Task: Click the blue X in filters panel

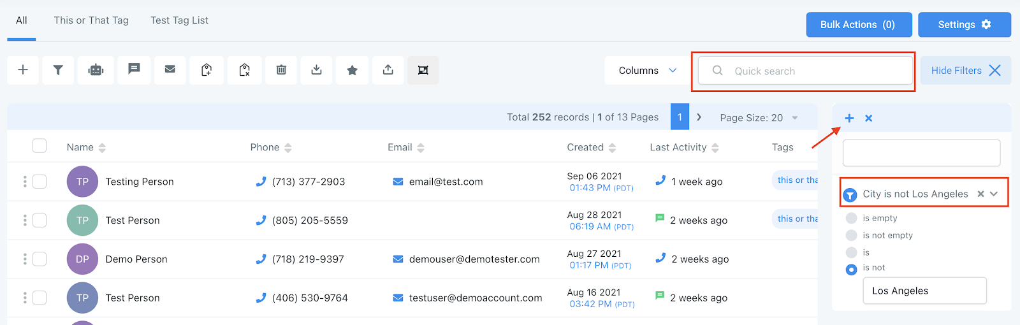Action: pyautogui.click(x=868, y=118)
